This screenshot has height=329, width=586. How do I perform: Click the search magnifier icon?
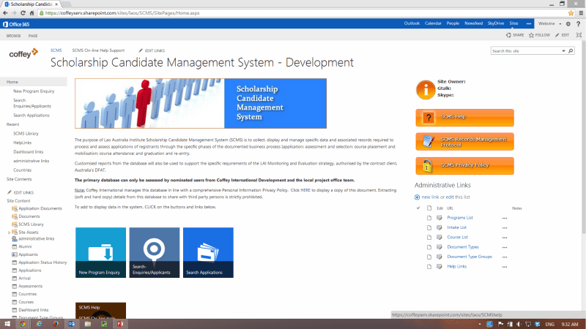571,50
